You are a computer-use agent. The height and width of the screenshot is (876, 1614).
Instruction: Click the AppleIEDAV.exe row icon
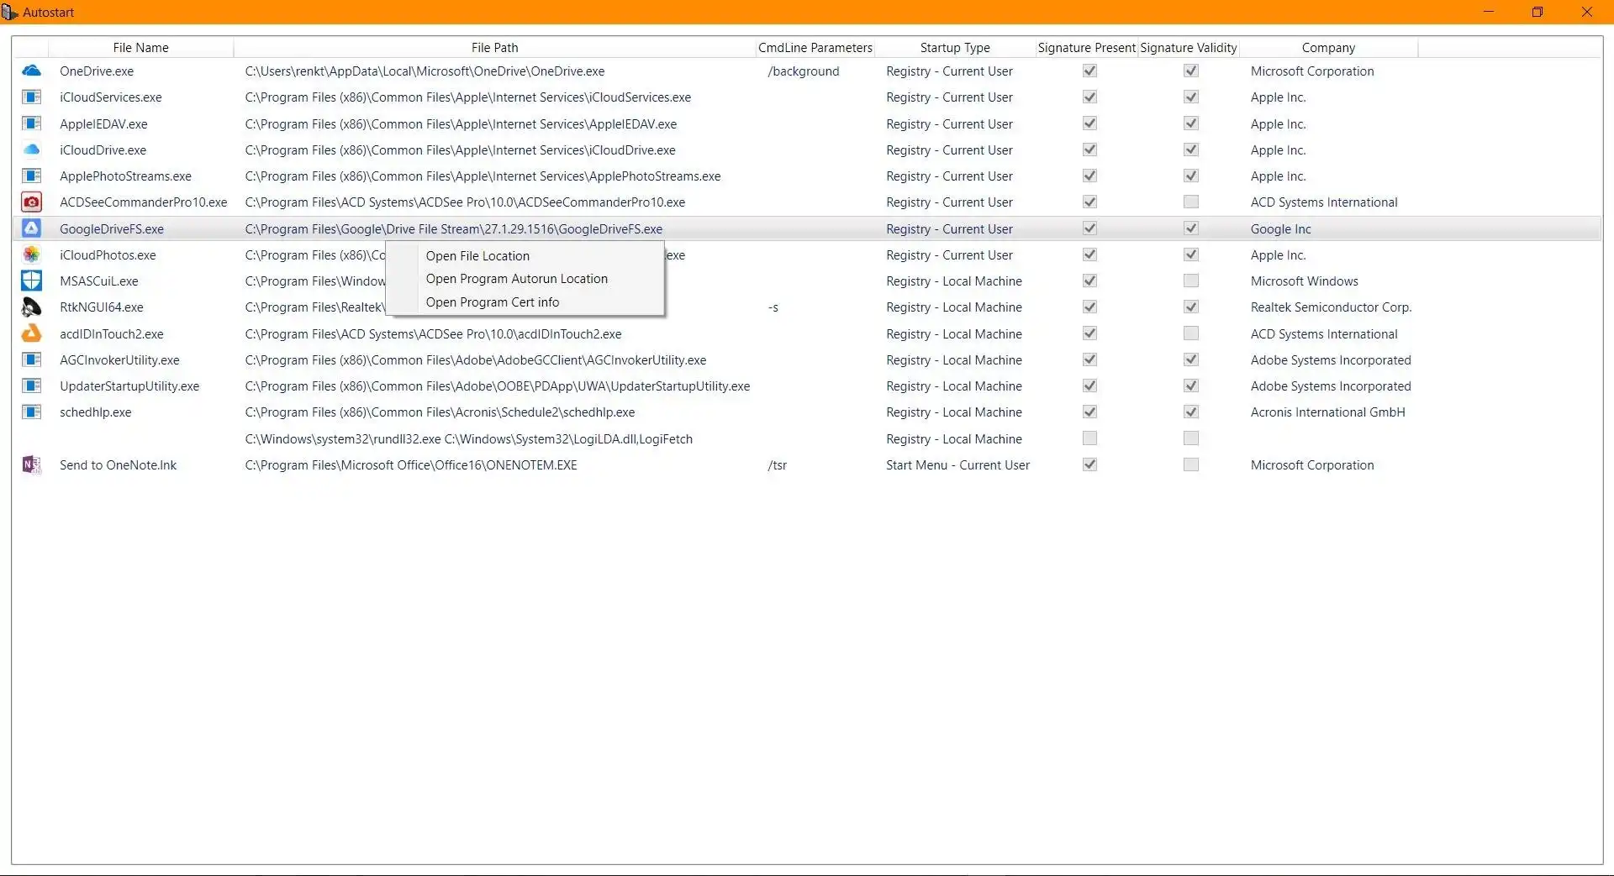(31, 123)
